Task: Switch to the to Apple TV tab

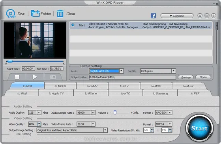Action: click(56, 93)
